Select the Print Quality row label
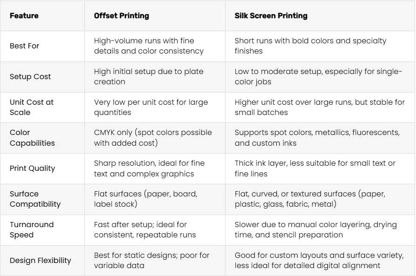416x276 pixels. pos(32,168)
